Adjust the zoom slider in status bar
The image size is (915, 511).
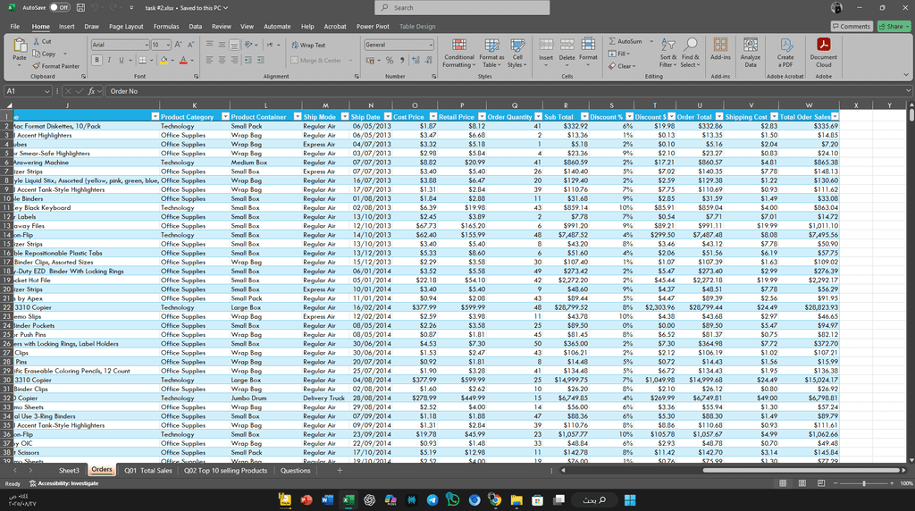tap(864, 483)
